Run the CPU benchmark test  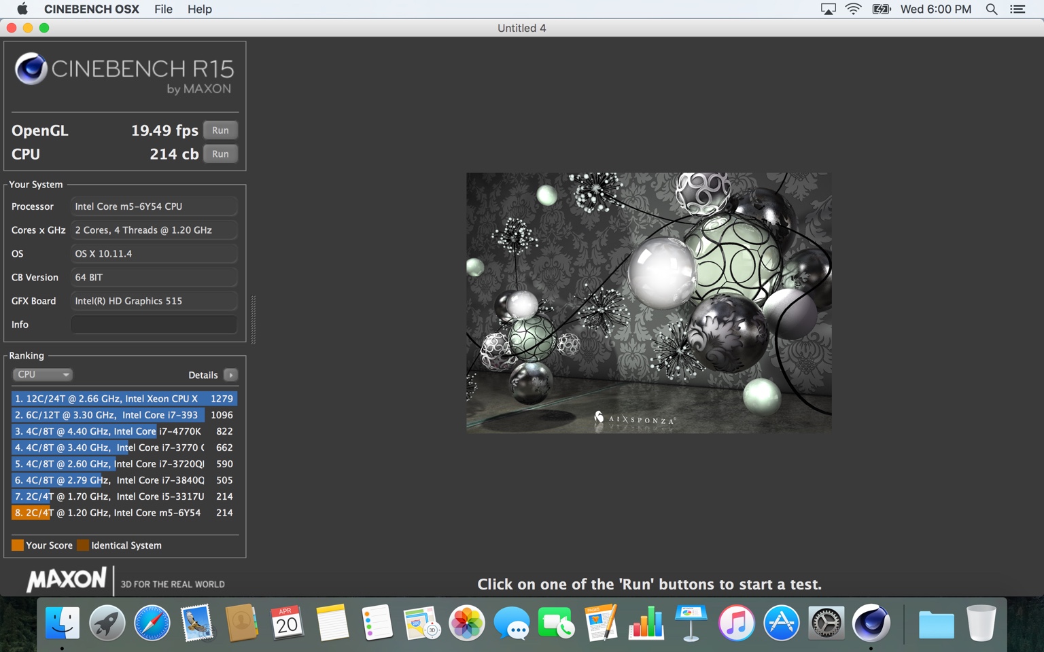[x=220, y=154]
